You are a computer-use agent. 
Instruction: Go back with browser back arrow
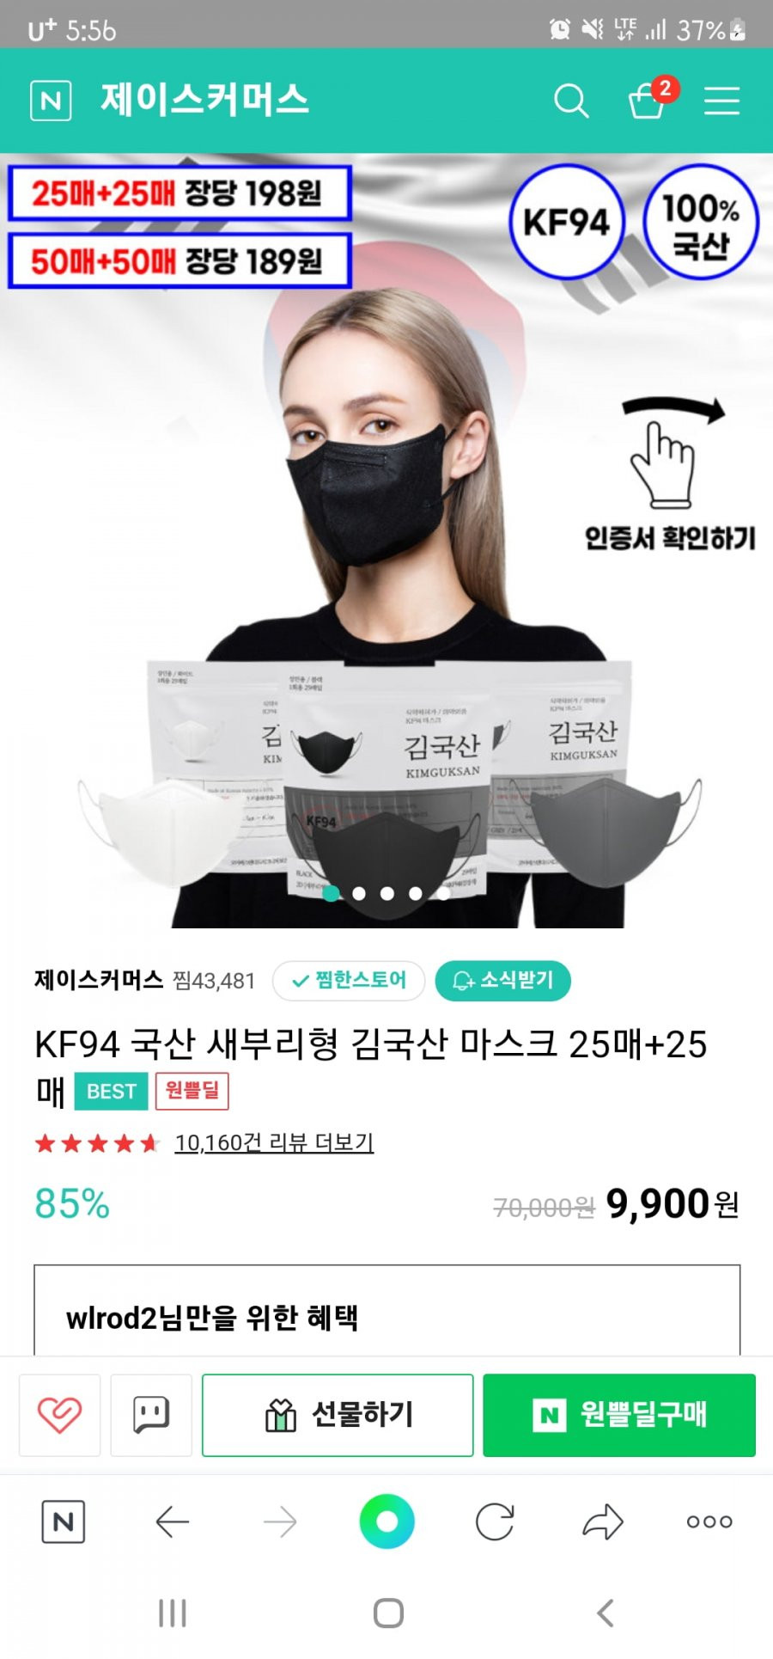[x=172, y=1522]
